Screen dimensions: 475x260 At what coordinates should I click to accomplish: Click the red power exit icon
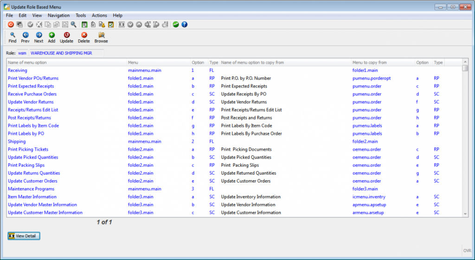[11, 25]
